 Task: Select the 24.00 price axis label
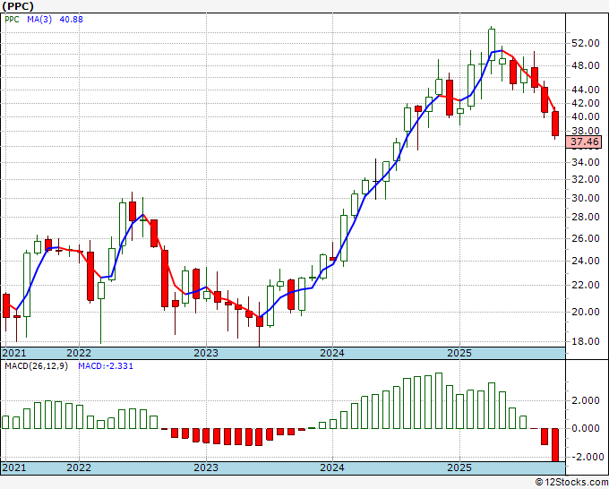pyautogui.click(x=585, y=261)
